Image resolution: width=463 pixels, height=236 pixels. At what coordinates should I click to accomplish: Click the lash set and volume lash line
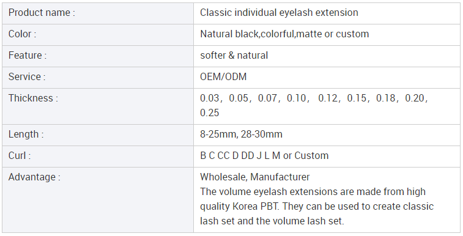[272, 221]
